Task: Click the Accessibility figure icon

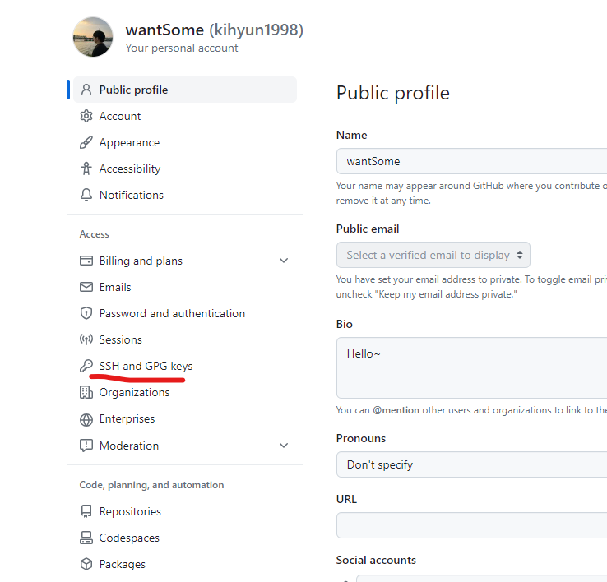Action: click(86, 169)
